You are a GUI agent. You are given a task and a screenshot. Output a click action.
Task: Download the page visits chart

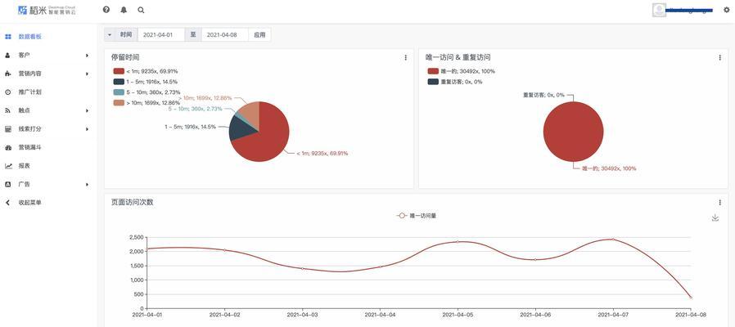pos(715,218)
